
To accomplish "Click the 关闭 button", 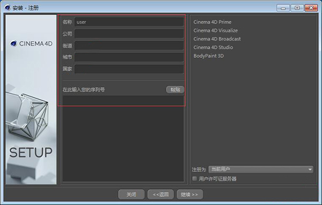I will pyautogui.click(x=131, y=194).
